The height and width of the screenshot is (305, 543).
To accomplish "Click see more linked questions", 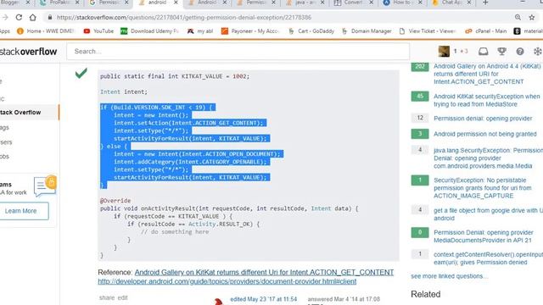I will 449,276.
